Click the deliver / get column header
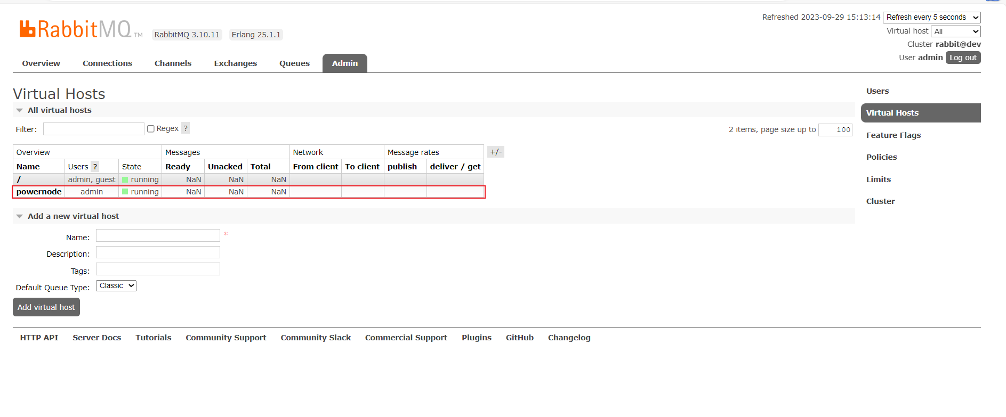 coord(455,167)
